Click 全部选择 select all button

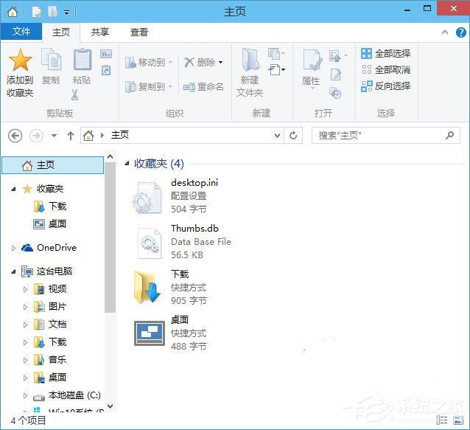[x=385, y=53]
